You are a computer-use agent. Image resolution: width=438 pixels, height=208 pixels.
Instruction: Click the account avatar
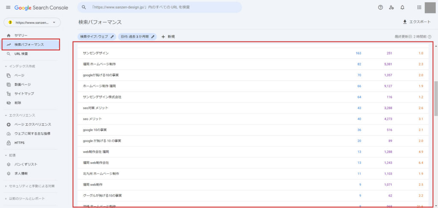click(x=430, y=8)
